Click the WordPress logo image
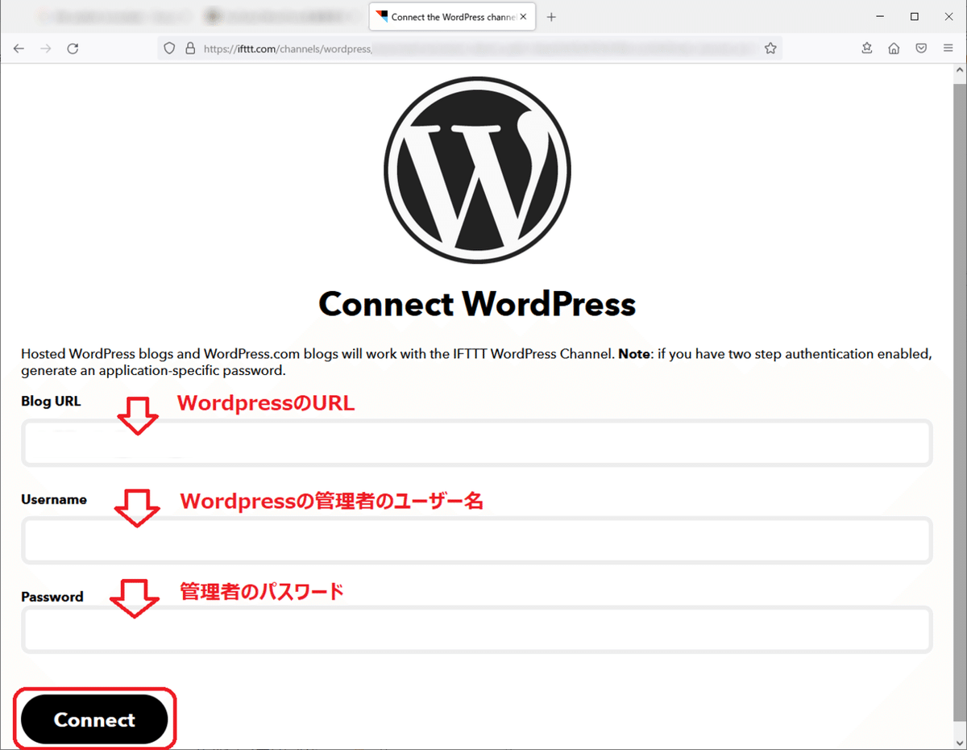The image size is (967, 750). (x=477, y=171)
